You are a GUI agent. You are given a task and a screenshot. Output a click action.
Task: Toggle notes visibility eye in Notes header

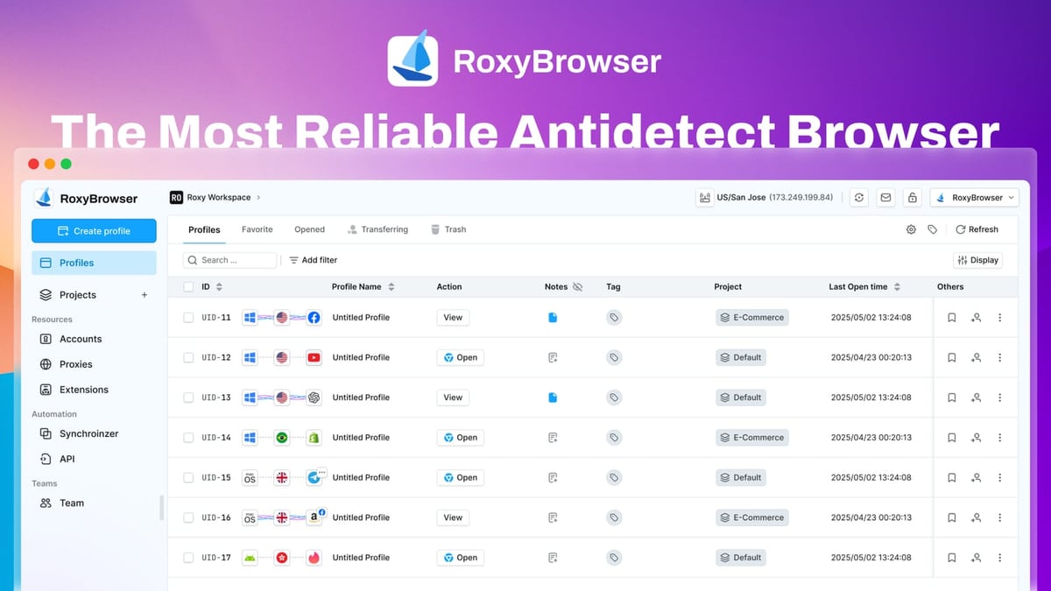point(577,286)
